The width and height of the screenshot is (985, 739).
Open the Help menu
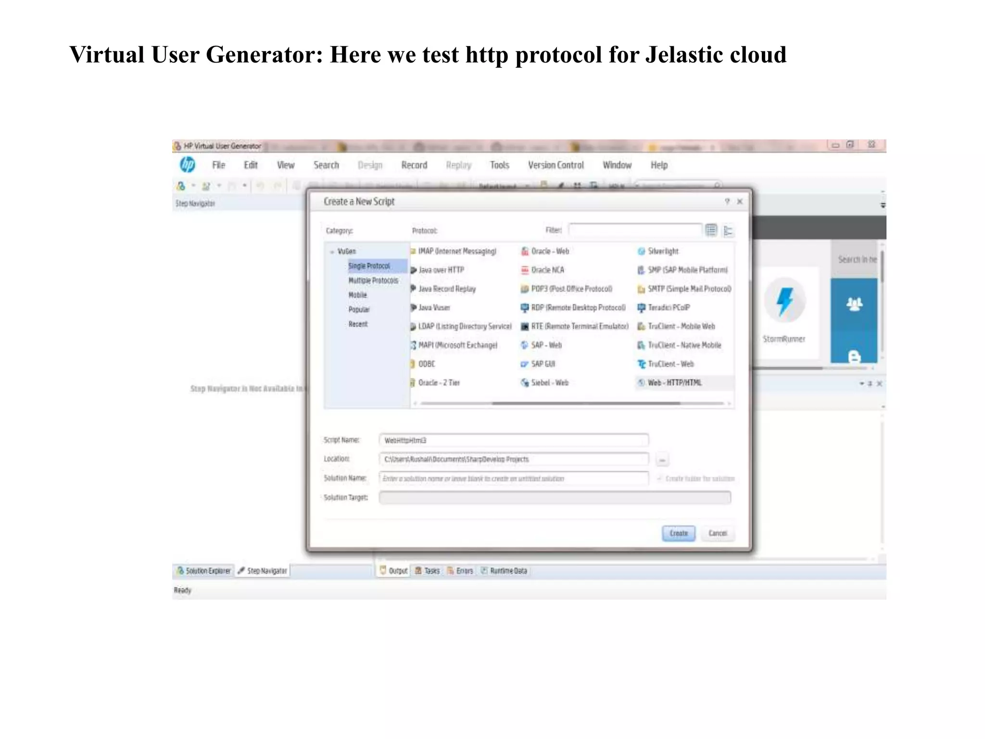659,165
